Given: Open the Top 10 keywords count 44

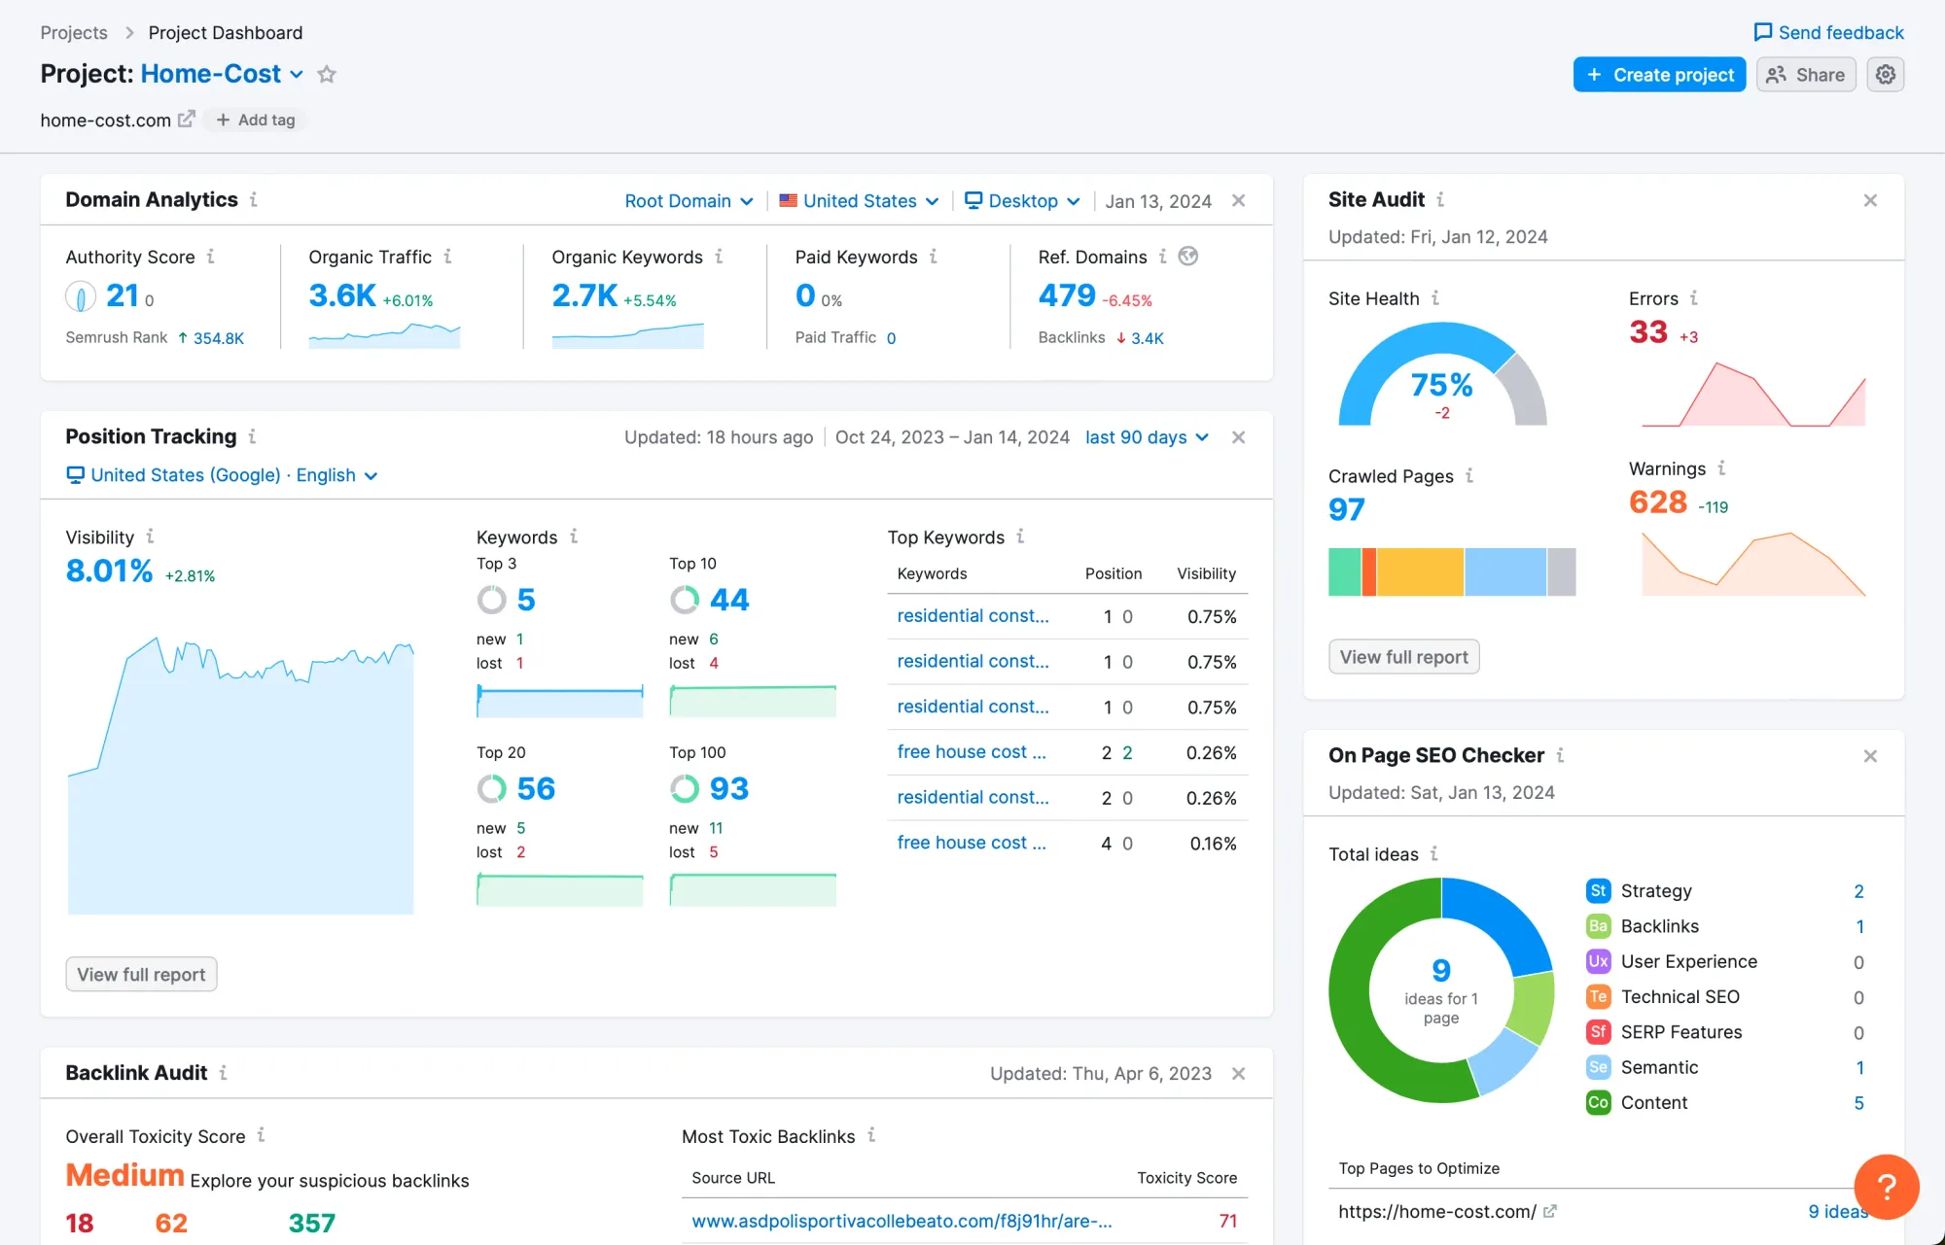Looking at the screenshot, I should 729,600.
